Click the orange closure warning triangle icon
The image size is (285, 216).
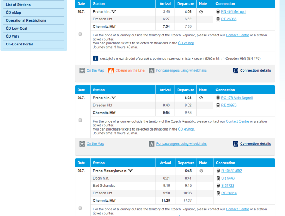pyautogui.click(x=111, y=70)
